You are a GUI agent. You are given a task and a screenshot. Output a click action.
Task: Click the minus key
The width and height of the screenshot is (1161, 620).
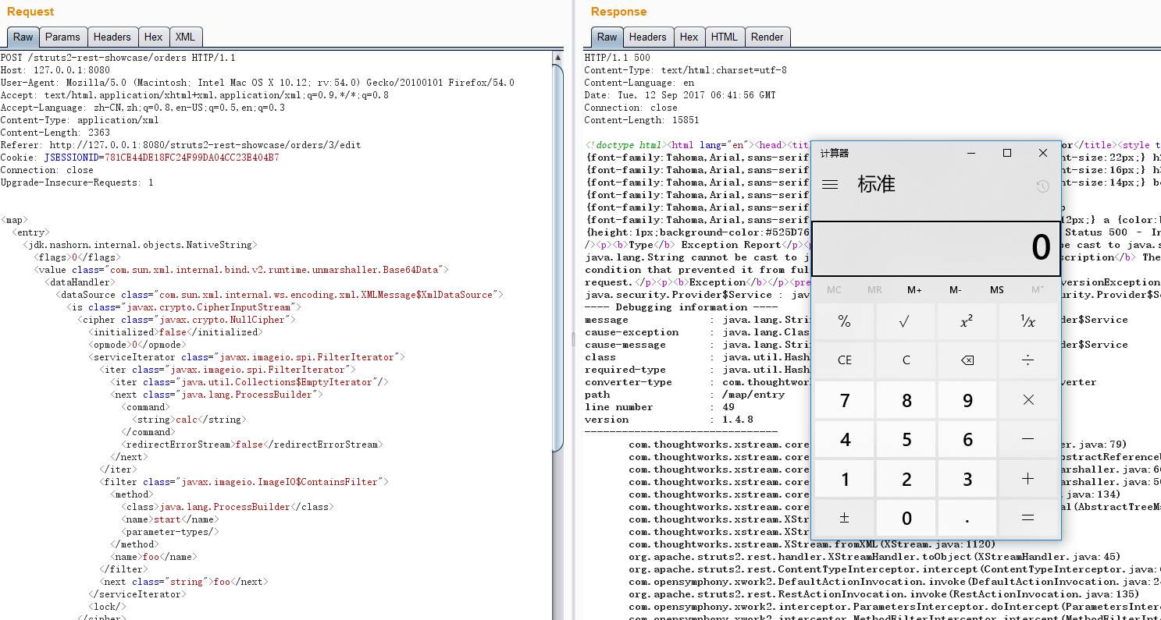1027,439
